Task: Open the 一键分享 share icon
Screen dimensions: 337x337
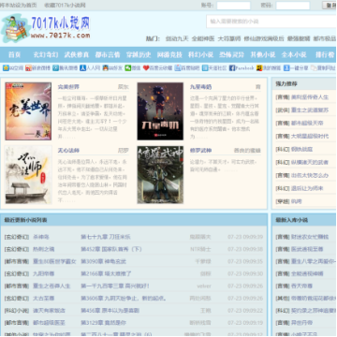Action: (x=286, y=67)
